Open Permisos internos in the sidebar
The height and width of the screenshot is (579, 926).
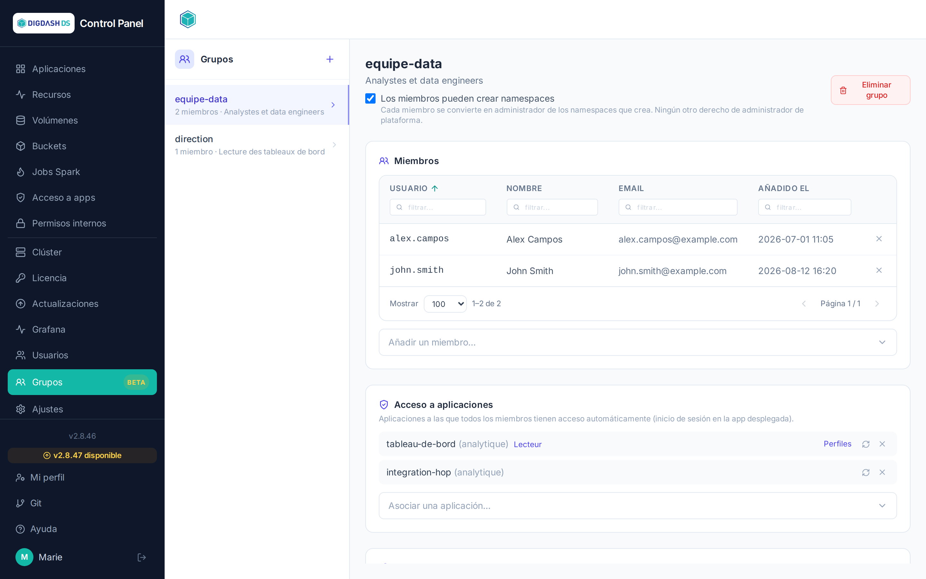tap(82, 223)
